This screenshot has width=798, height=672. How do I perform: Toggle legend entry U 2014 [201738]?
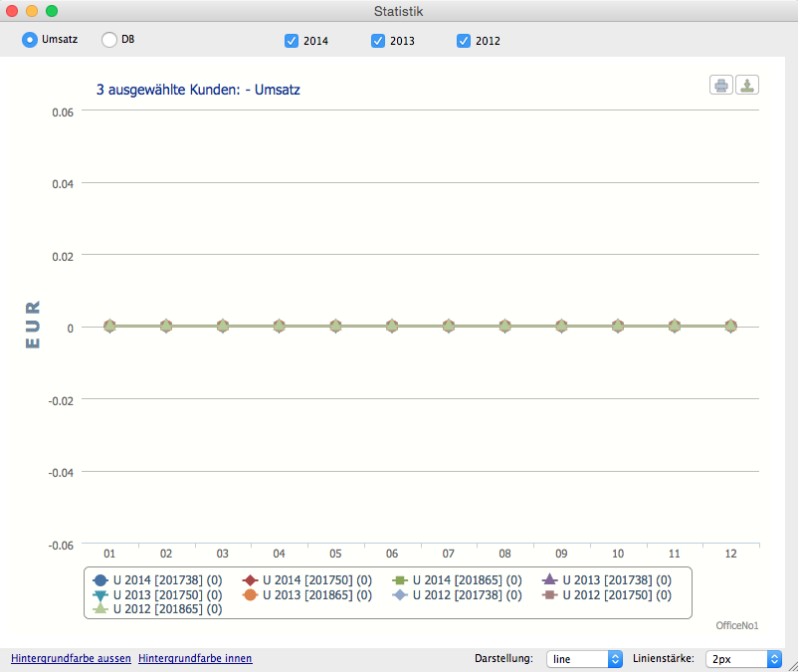158,579
